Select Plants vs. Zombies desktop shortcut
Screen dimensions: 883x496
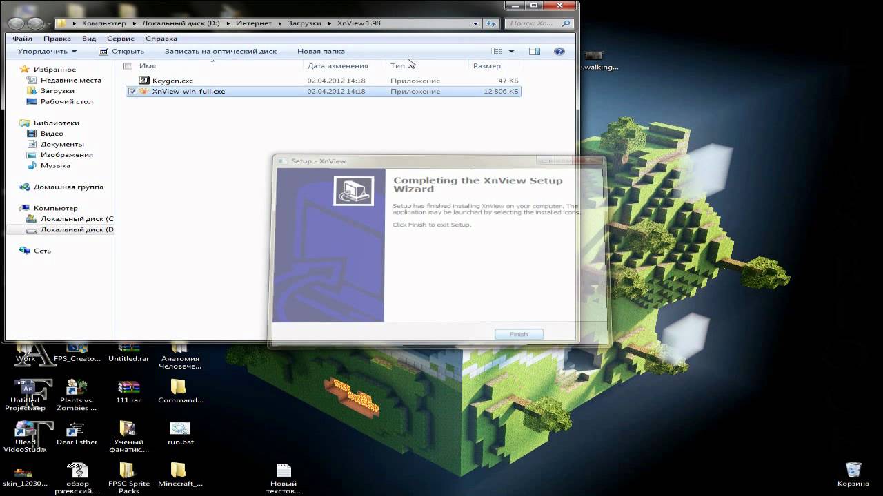coord(77,394)
